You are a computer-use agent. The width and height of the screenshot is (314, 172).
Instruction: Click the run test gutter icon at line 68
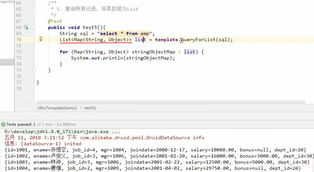coord(26,27)
